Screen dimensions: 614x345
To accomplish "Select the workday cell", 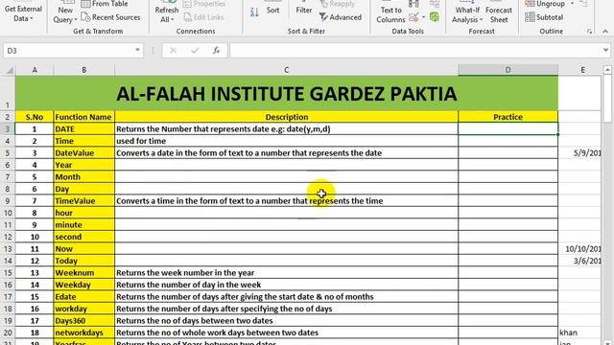I will 83,309.
